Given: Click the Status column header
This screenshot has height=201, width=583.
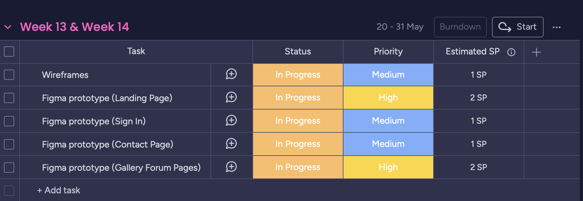Looking at the screenshot, I should [298, 52].
